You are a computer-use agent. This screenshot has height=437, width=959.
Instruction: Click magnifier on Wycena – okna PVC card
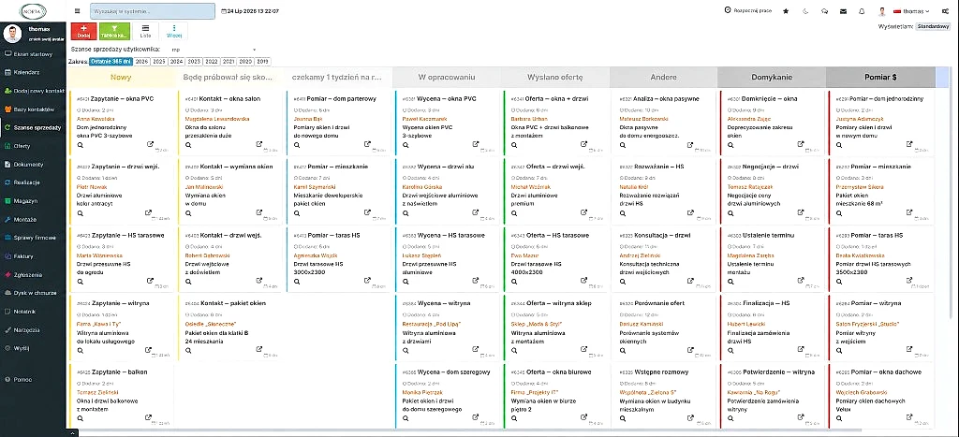[x=405, y=145]
